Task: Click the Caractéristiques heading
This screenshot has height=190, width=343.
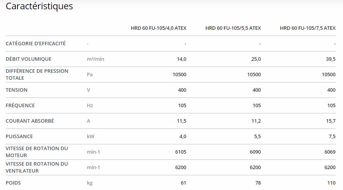Action: coord(39,7)
